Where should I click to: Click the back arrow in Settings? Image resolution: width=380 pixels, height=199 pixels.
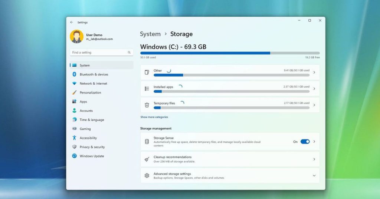[72, 22]
